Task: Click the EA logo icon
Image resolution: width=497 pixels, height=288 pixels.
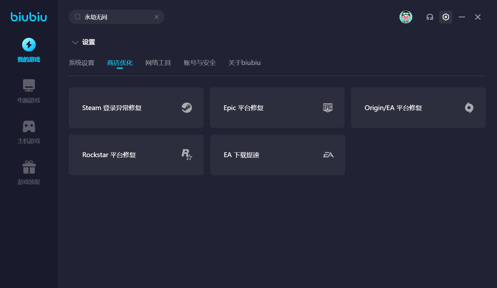Action: 328,155
